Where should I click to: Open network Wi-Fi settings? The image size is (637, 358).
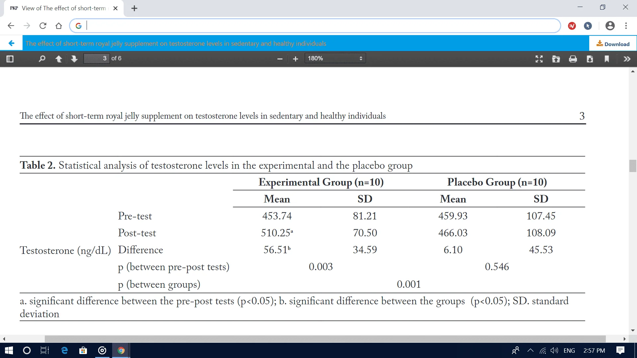(542, 350)
